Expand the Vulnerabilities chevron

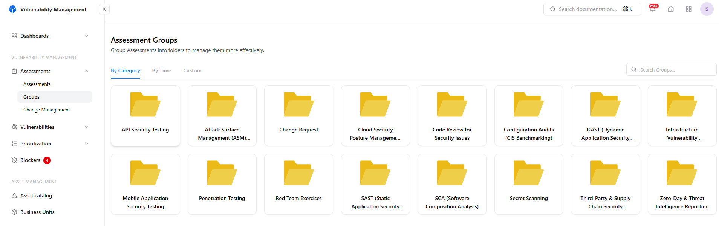pos(87,127)
